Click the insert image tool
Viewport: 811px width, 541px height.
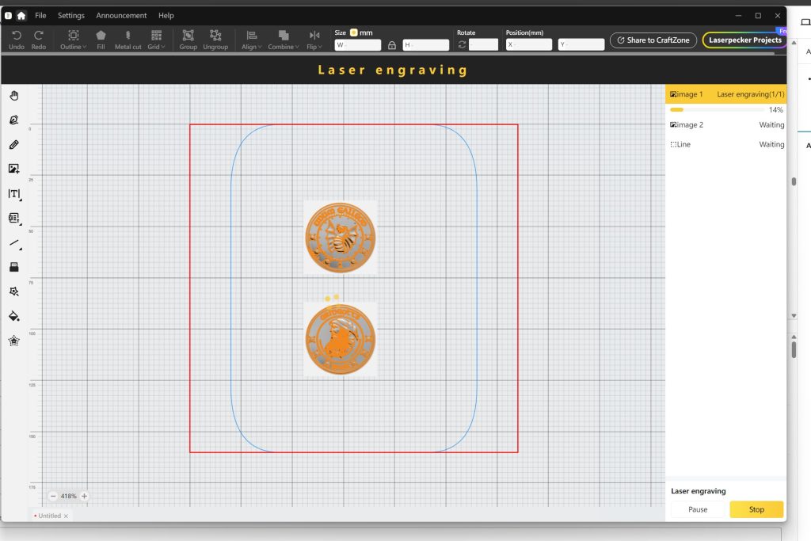[13, 169]
